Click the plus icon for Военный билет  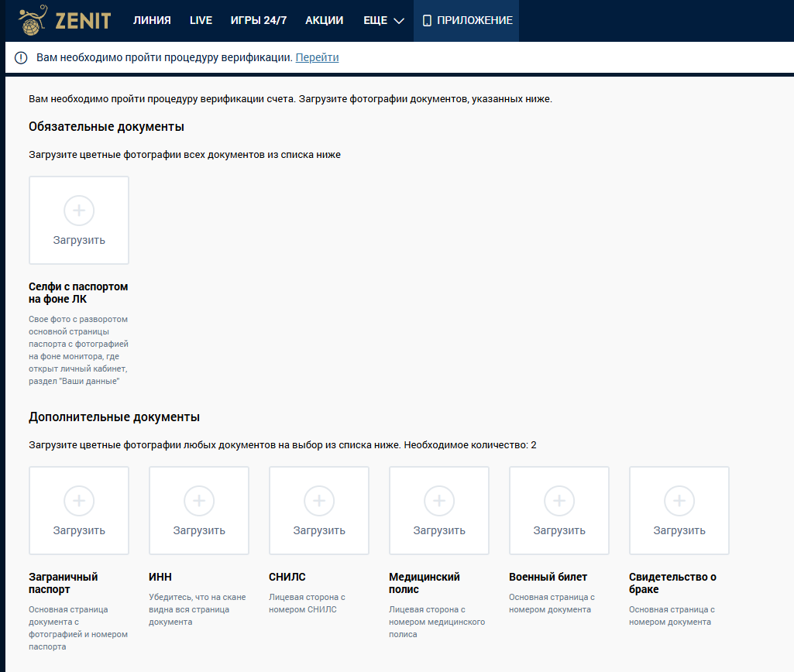[559, 501]
